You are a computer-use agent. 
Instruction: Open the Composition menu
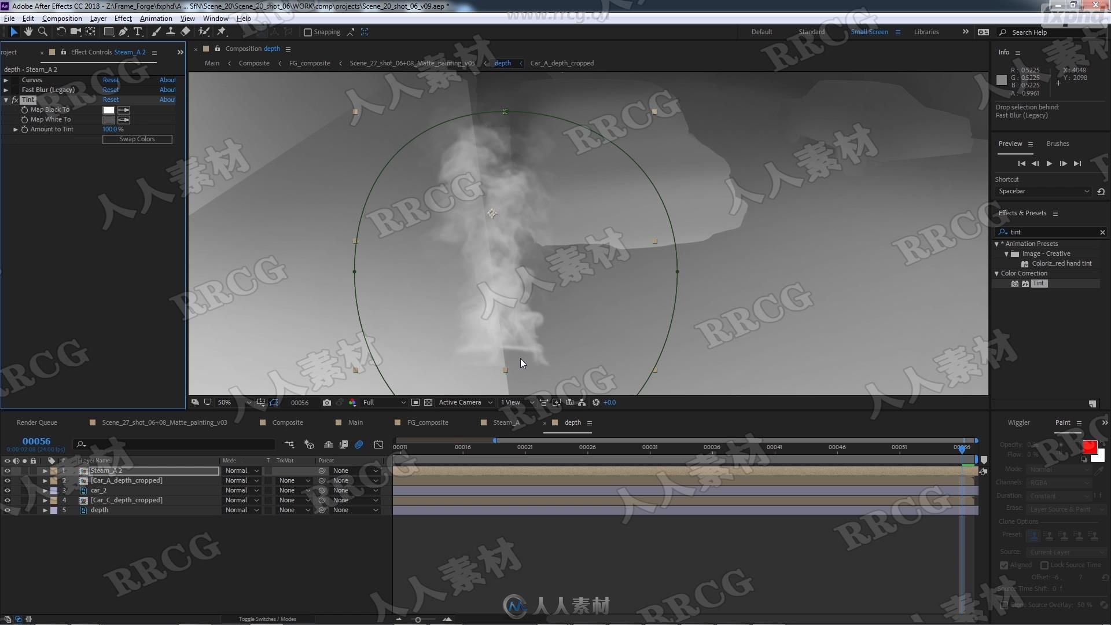coord(62,19)
